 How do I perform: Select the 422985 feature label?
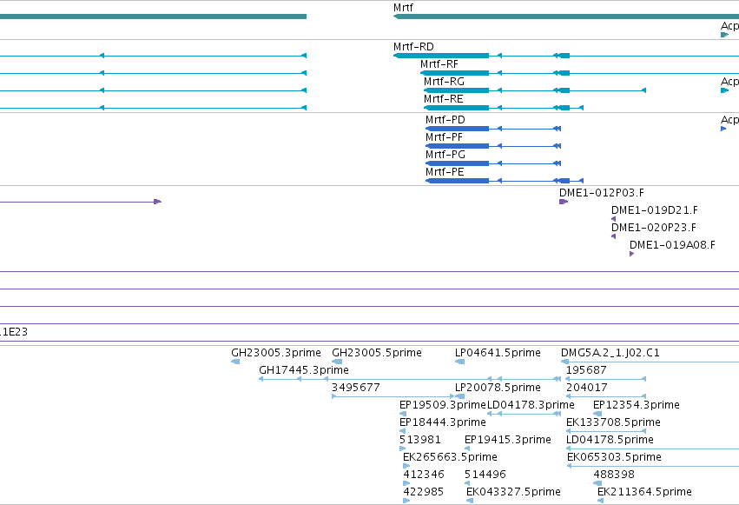[x=423, y=492]
